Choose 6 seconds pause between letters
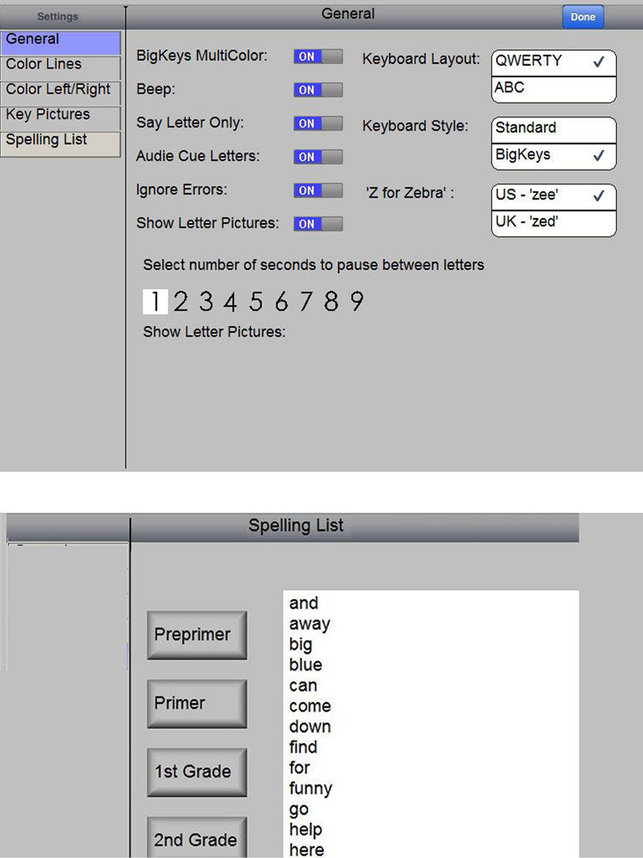 pos(281,301)
